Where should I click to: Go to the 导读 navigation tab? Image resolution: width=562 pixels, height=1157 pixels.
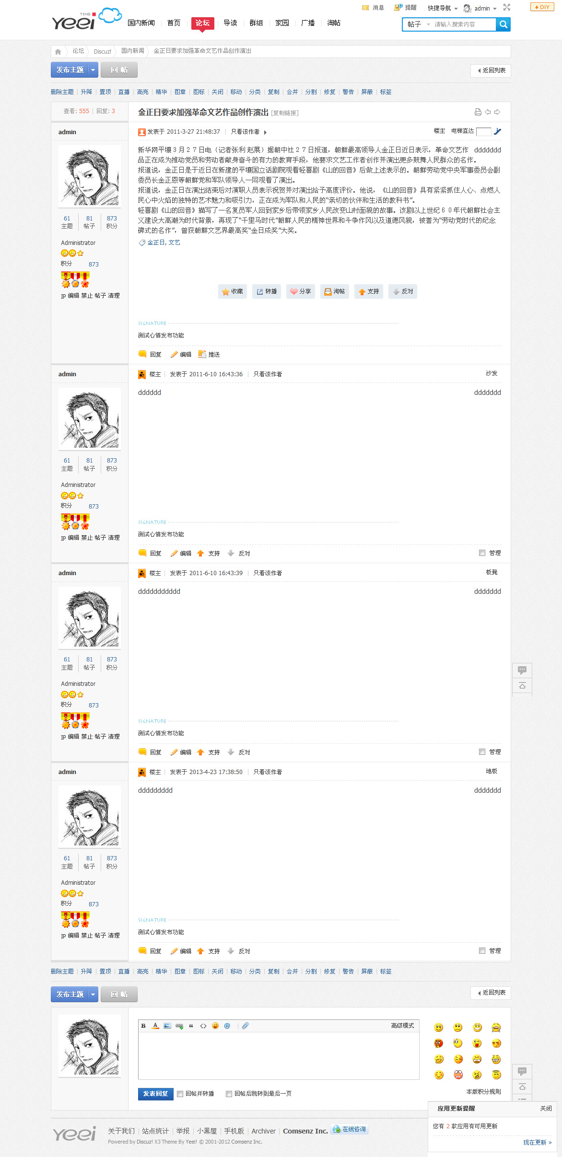pos(230,23)
